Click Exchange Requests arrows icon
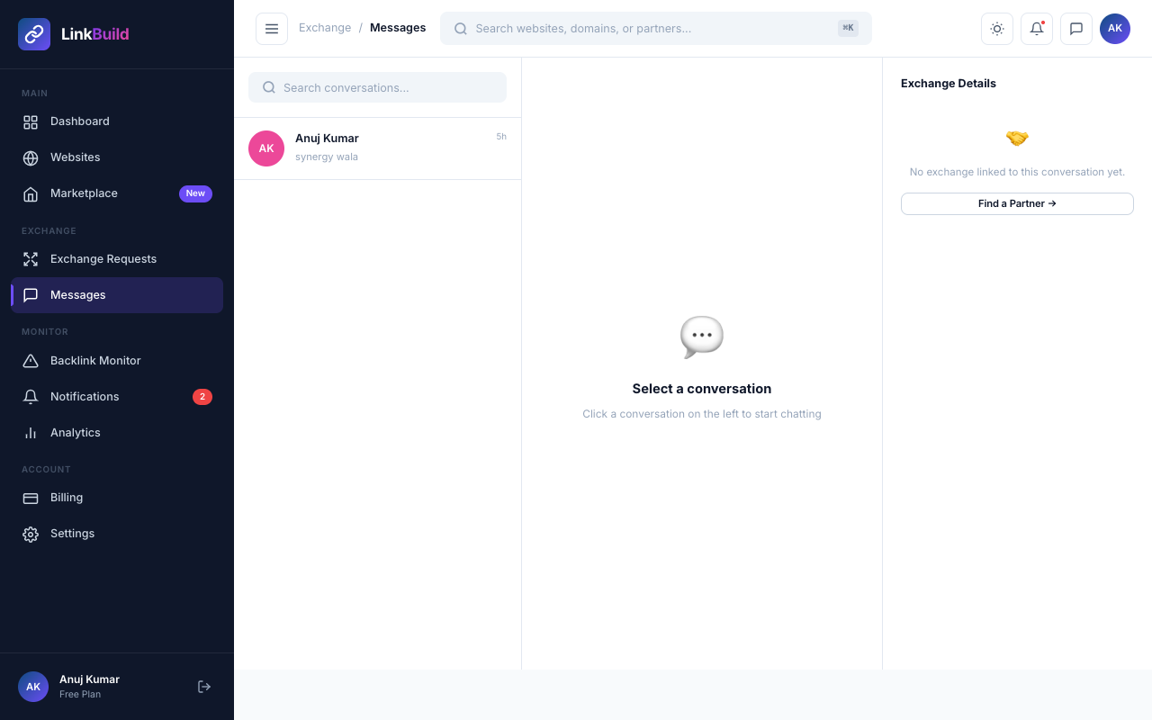Image resolution: width=1152 pixels, height=720 pixels. click(x=31, y=259)
